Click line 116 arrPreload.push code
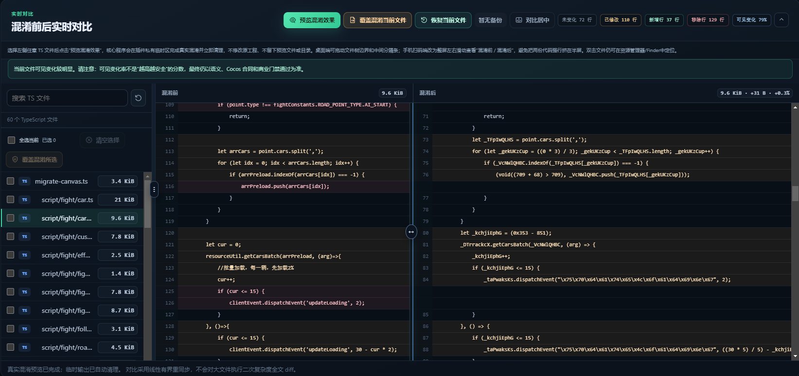 [x=285, y=186]
